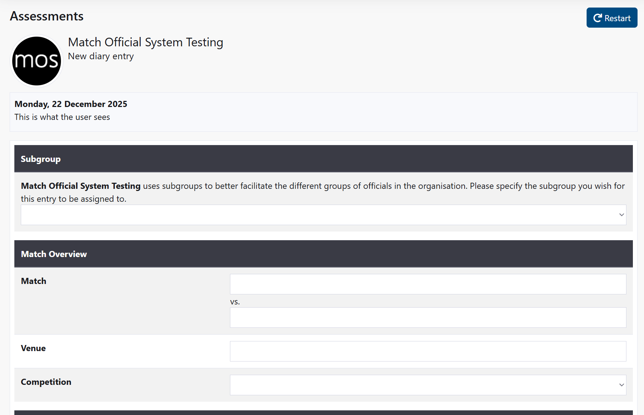Click the second team field below vs.
644x415 pixels.
(428, 317)
